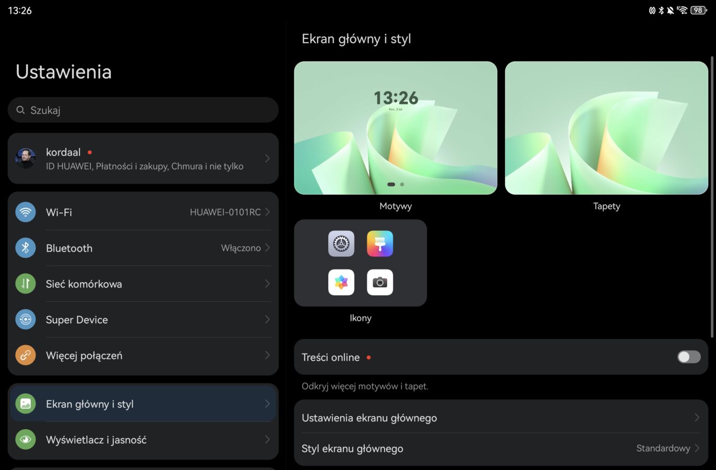Open Ustawienia ekranu głównego chevron
716x470 pixels.
click(x=696, y=417)
